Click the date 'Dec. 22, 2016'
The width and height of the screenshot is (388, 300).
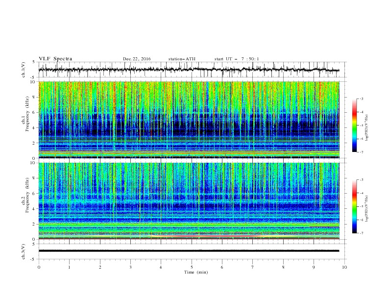137,59
